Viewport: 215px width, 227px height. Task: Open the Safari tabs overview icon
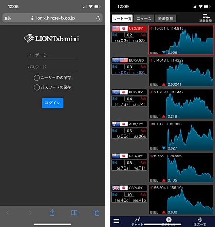click(97, 213)
